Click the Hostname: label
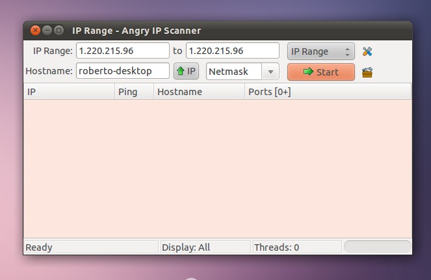431x280 pixels. click(49, 71)
